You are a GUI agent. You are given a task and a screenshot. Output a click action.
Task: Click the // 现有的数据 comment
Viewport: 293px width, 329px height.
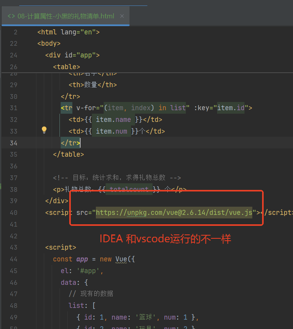tap(91, 294)
